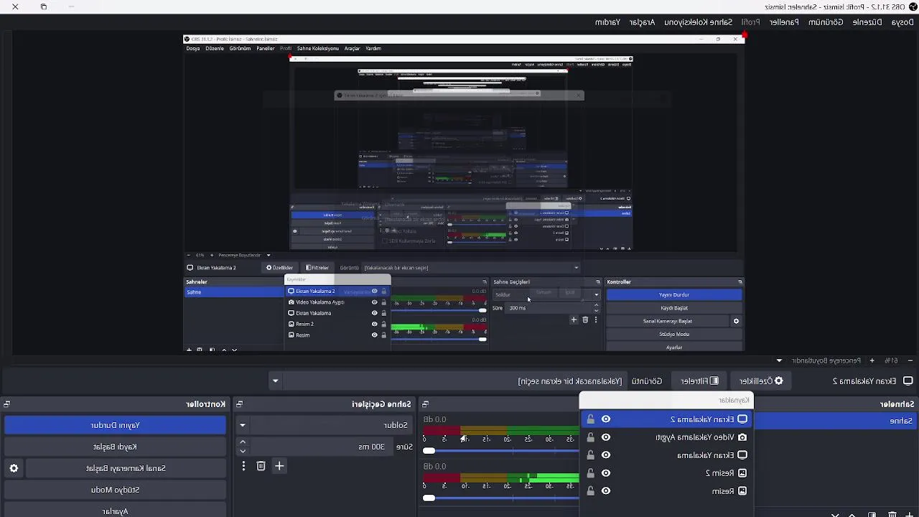Click the Resim 2 image icon
Viewport: 919px width, 517px height.
click(x=742, y=473)
